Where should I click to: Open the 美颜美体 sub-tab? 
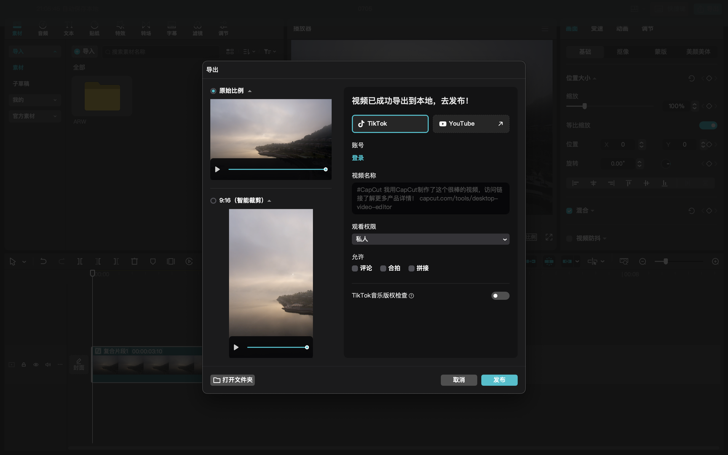pyautogui.click(x=698, y=52)
